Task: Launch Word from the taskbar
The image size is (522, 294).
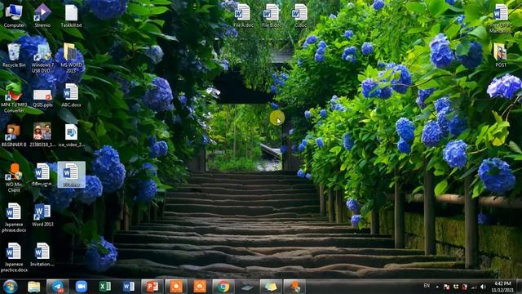Action: pos(129,287)
